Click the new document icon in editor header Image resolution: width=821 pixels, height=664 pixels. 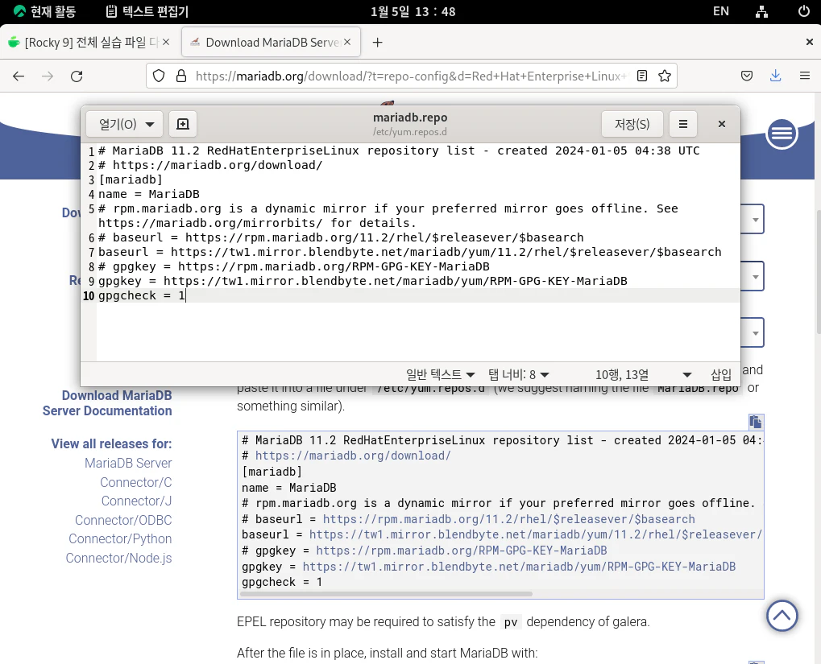[183, 124]
